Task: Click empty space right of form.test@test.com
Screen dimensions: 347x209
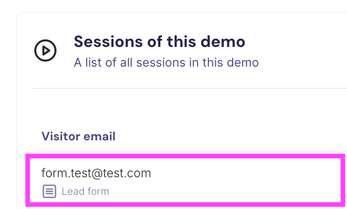Action: [242, 174]
